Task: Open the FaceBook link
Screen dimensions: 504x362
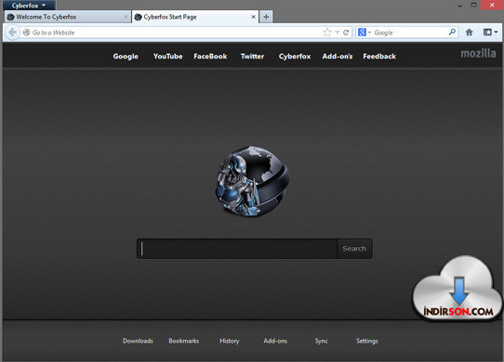Action: pyautogui.click(x=210, y=57)
